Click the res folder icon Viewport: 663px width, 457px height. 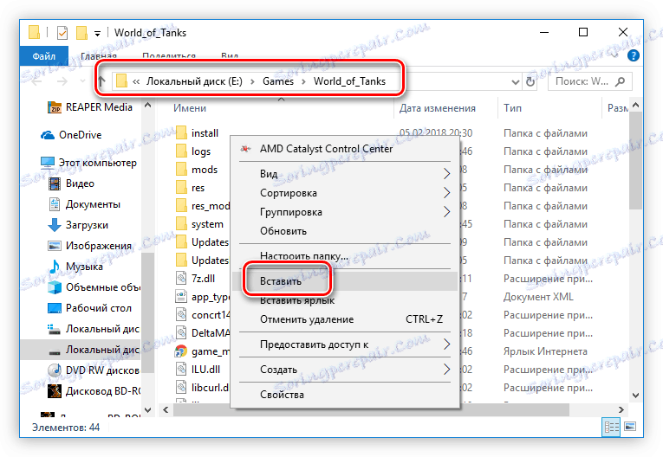181,188
